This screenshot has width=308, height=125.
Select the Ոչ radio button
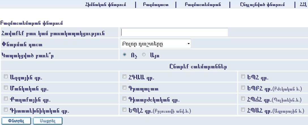[125, 55]
